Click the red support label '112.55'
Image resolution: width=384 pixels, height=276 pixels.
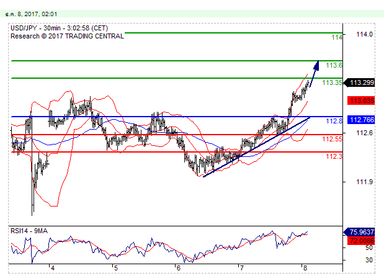tap(332, 139)
